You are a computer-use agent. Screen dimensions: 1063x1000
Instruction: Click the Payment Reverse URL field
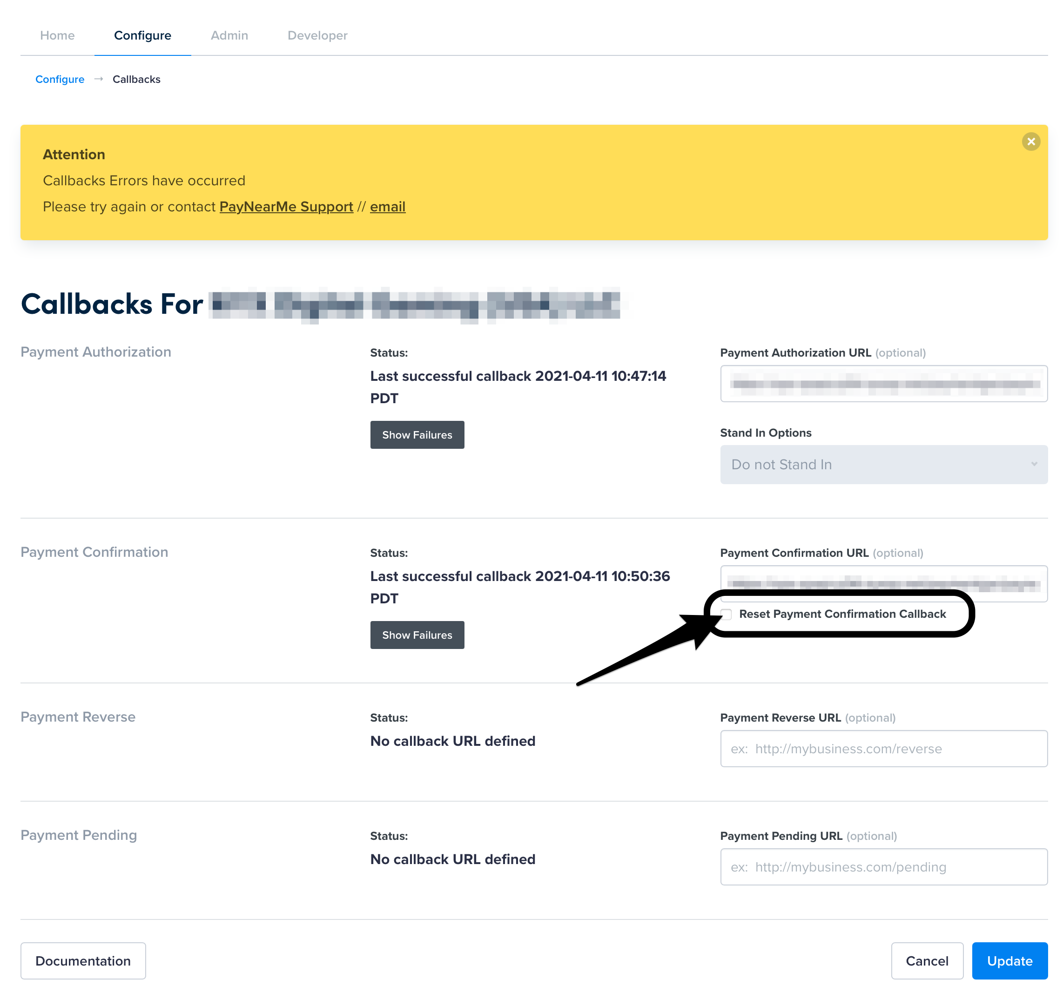pyautogui.click(x=883, y=749)
